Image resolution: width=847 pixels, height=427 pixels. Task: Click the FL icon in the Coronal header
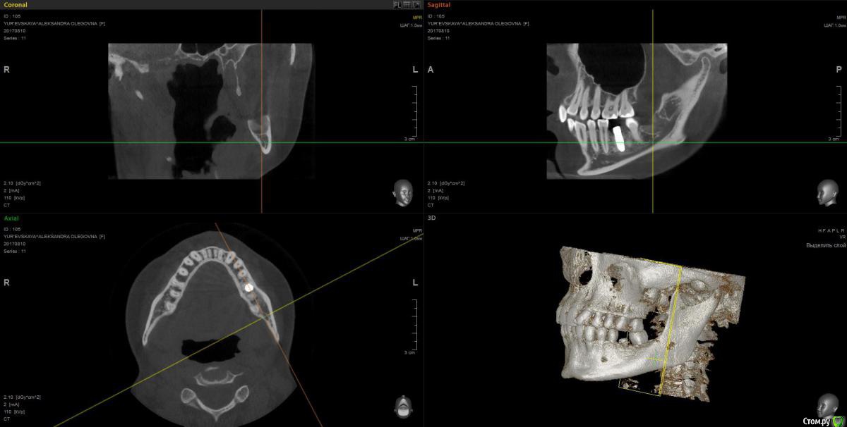[x=397, y=4]
